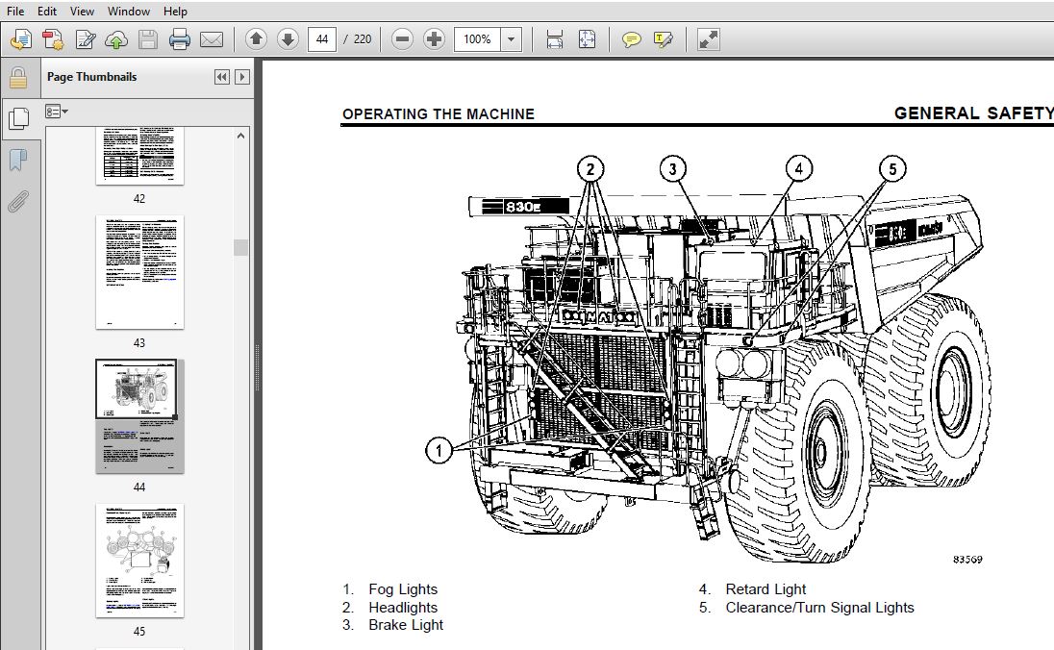Open the File menu

[14, 12]
